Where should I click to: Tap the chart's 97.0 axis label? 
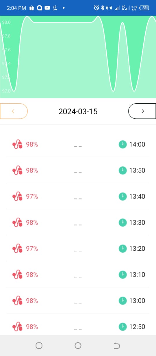pyautogui.click(x=6, y=91)
